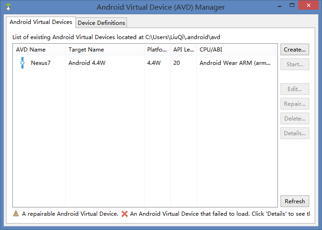The height and width of the screenshot is (230, 322).
Task: Click the Repair... button
Action: tap(295, 103)
